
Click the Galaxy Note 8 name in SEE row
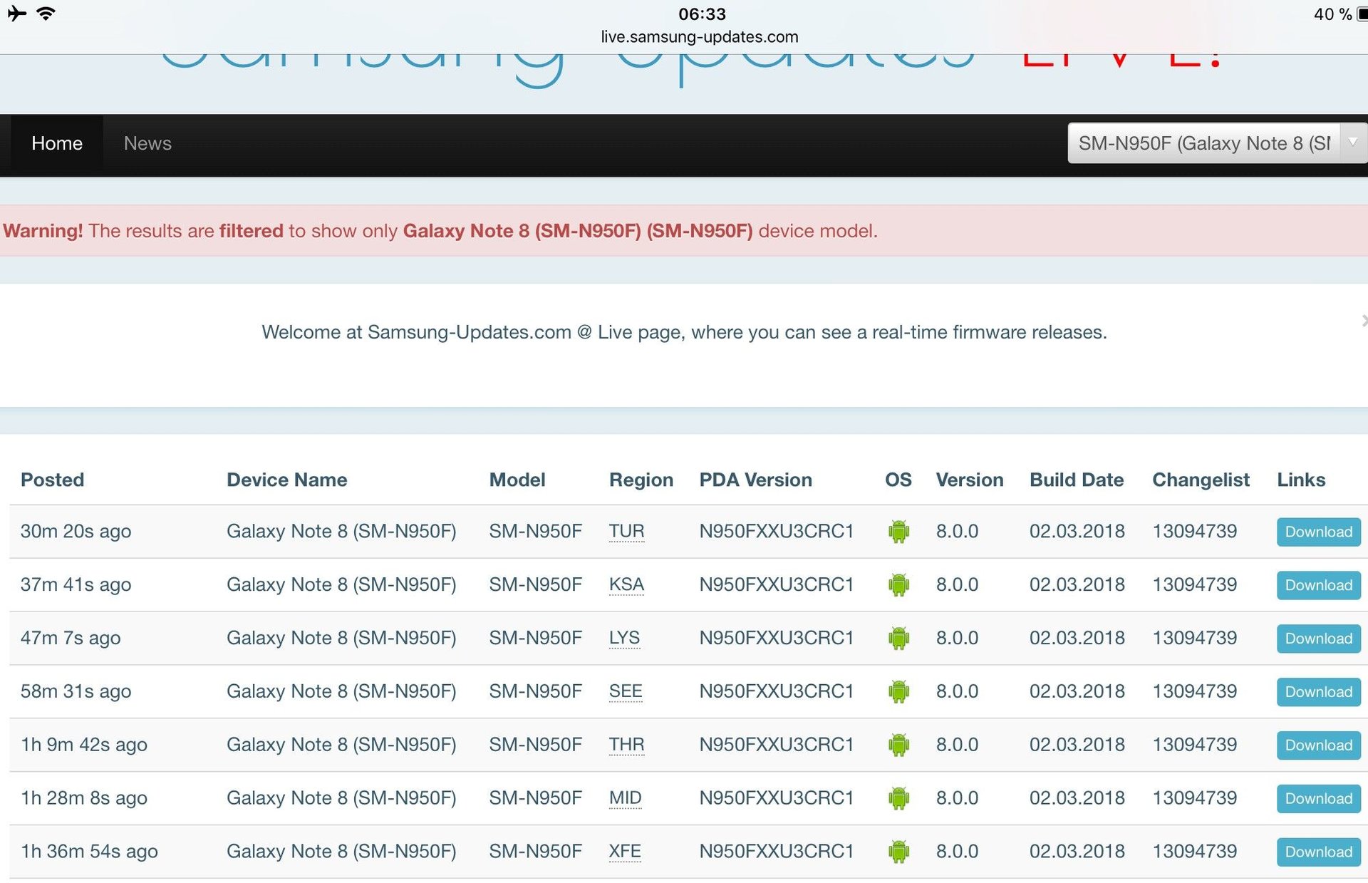pyautogui.click(x=341, y=691)
